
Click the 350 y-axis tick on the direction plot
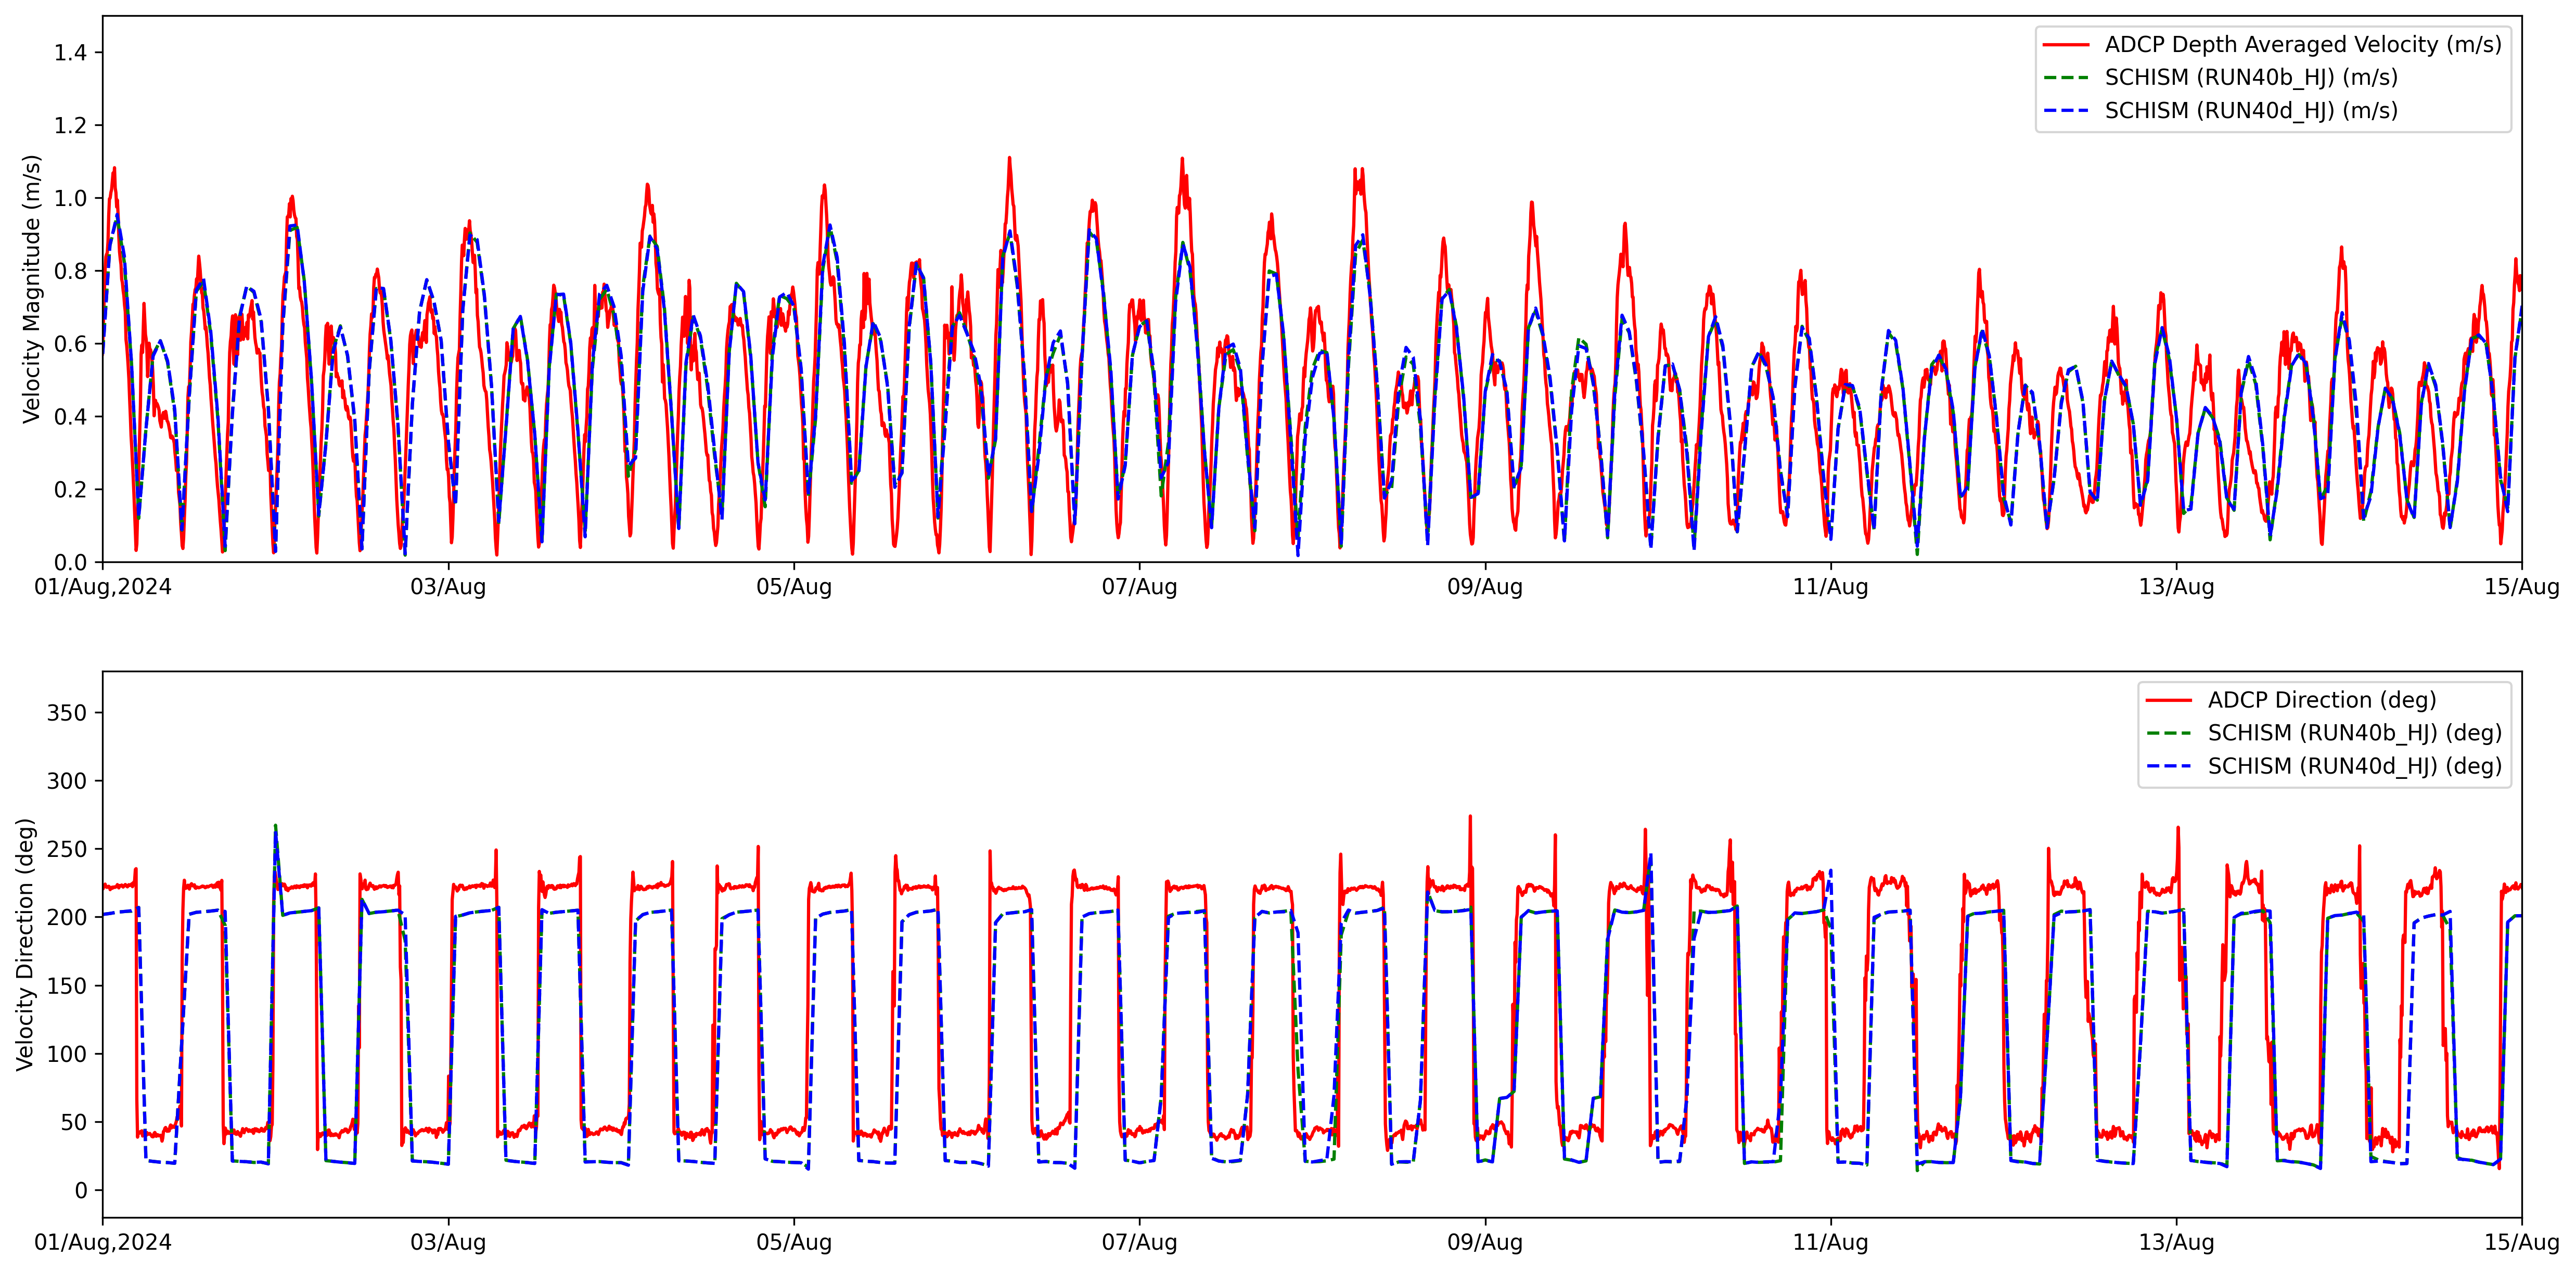point(67,713)
